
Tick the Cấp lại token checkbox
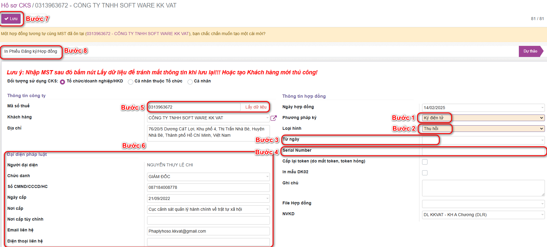click(x=424, y=162)
